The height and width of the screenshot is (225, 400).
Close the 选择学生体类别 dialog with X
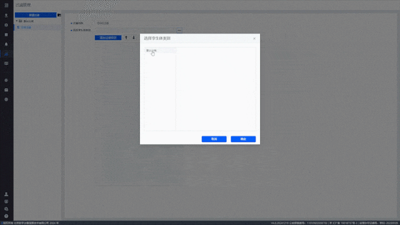pyautogui.click(x=254, y=39)
